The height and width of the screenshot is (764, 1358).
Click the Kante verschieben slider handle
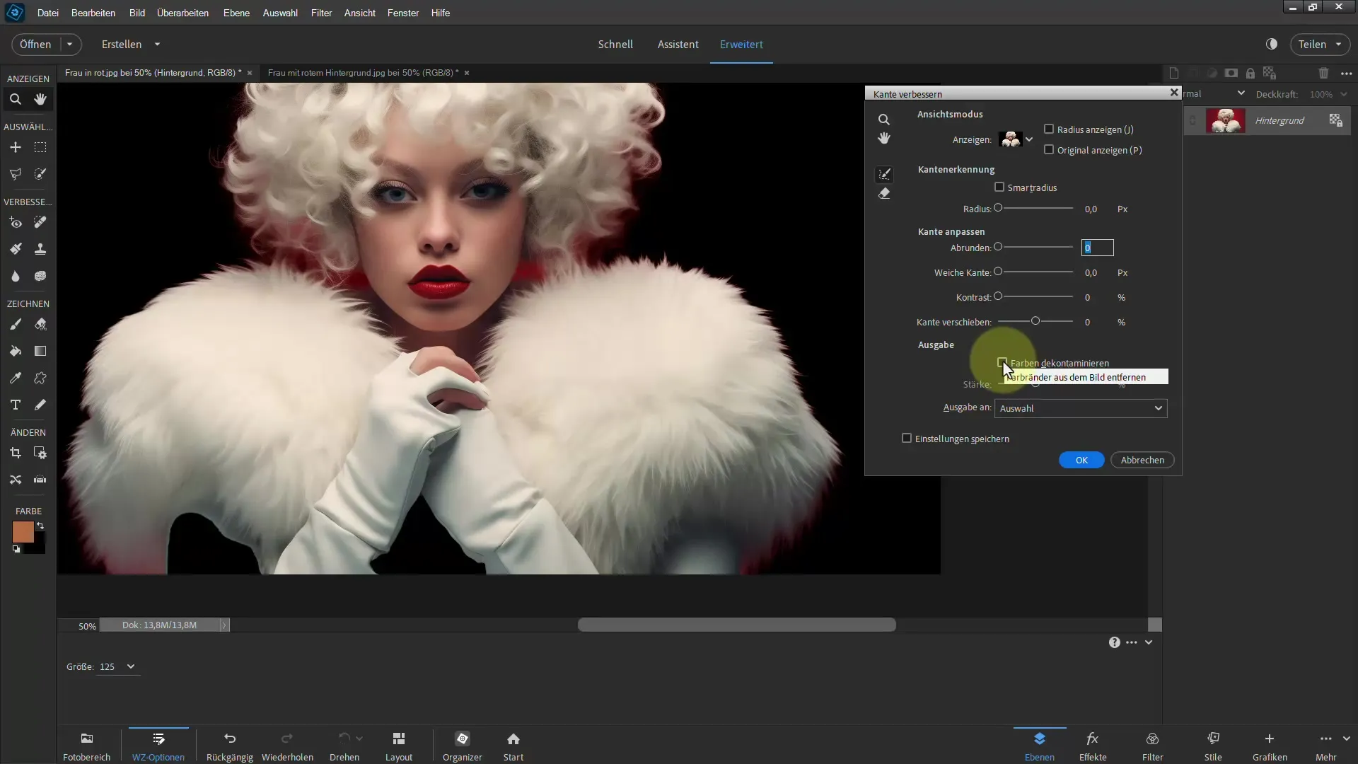[1035, 321]
